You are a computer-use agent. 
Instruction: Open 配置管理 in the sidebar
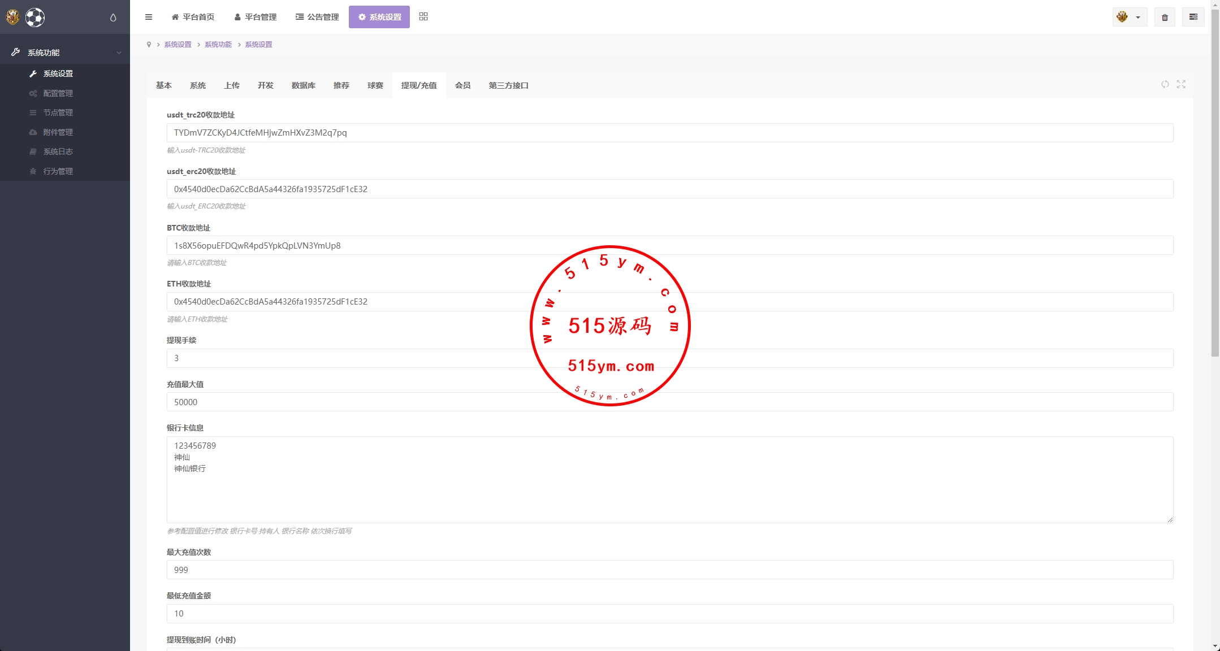58,93
